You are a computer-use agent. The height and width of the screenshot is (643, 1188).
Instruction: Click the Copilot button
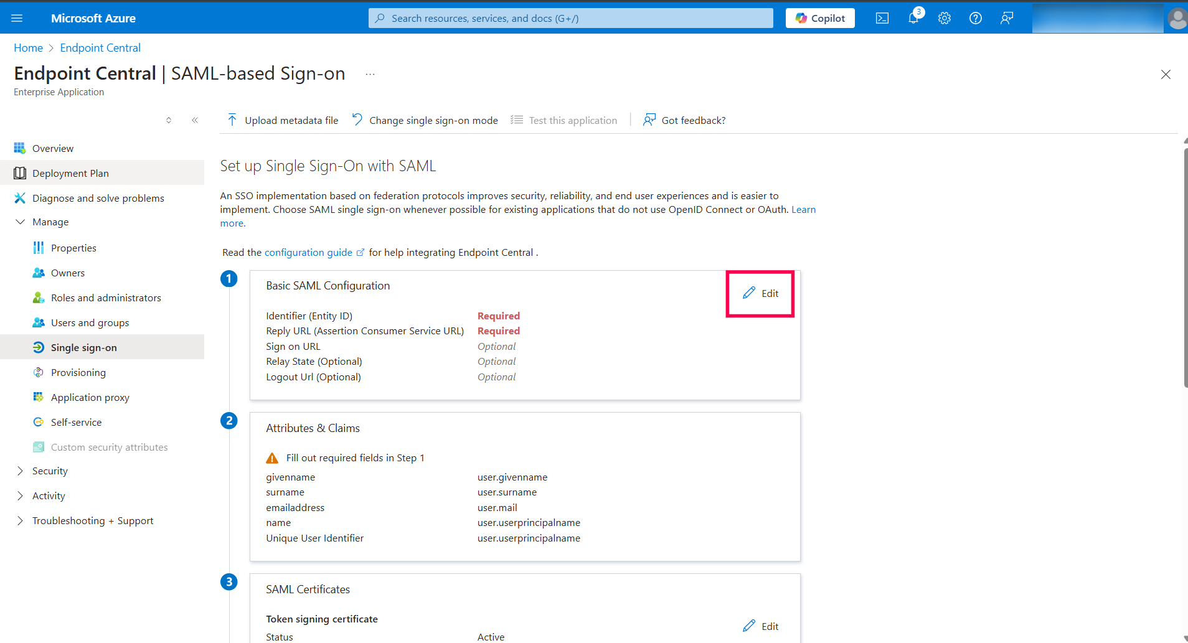[x=820, y=18]
